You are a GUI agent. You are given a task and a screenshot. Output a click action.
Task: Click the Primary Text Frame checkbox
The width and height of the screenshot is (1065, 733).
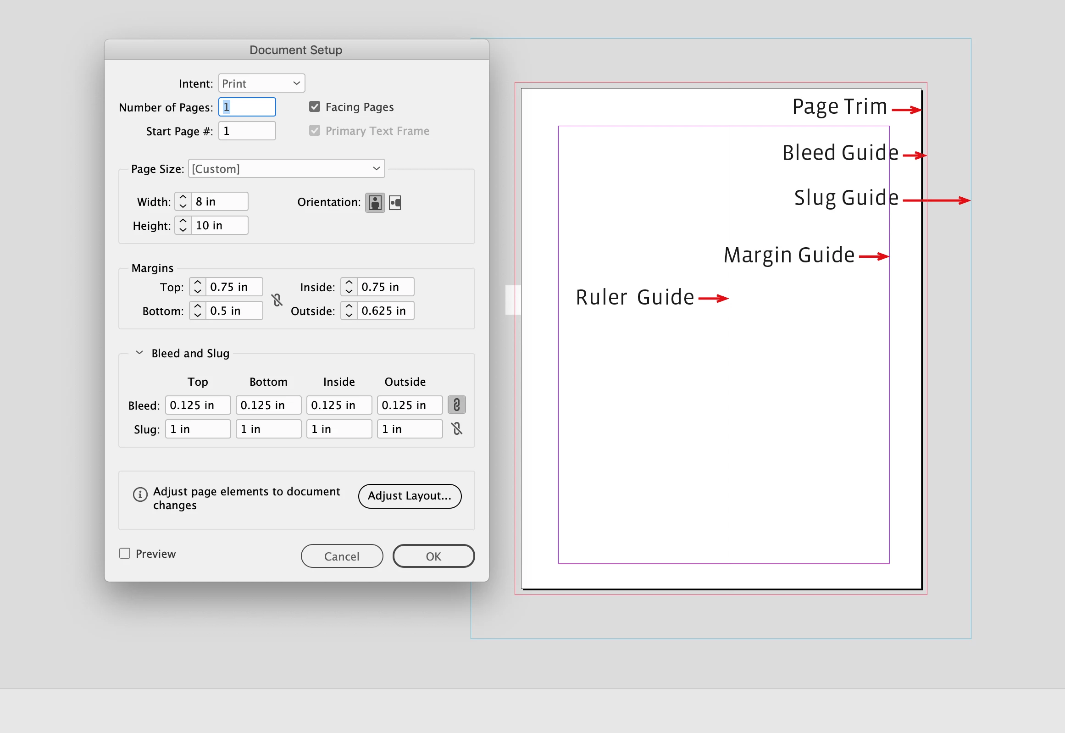coord(315,131)
